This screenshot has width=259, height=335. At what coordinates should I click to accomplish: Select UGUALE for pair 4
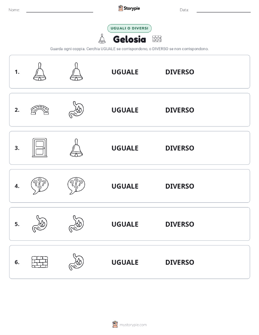pyautogui.click(x=125, y=186)
